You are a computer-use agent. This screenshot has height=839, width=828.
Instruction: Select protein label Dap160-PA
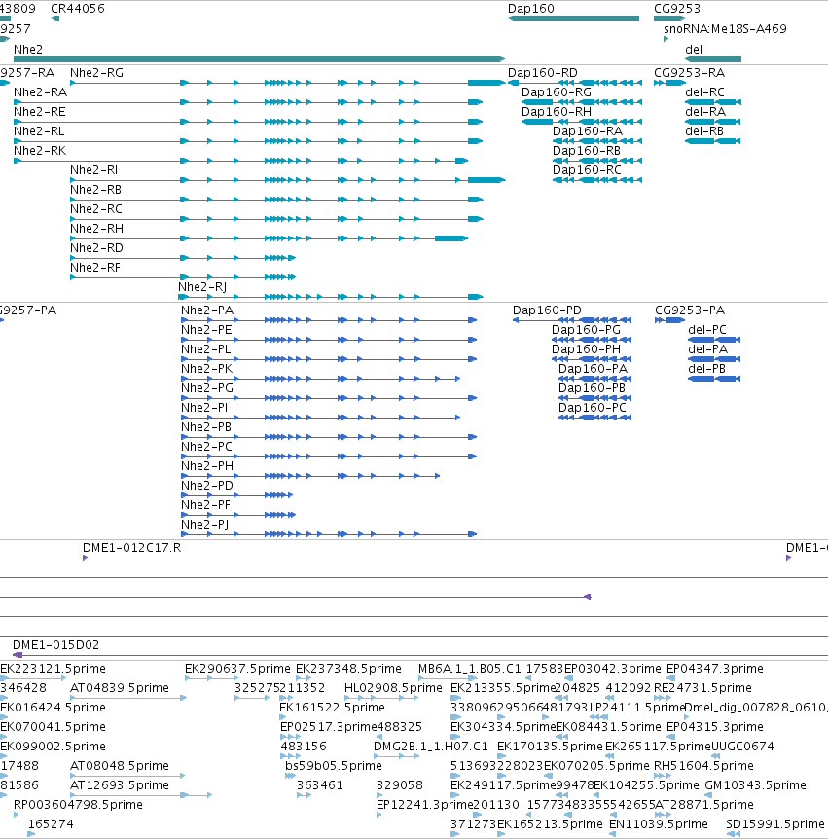click(593, 369)
